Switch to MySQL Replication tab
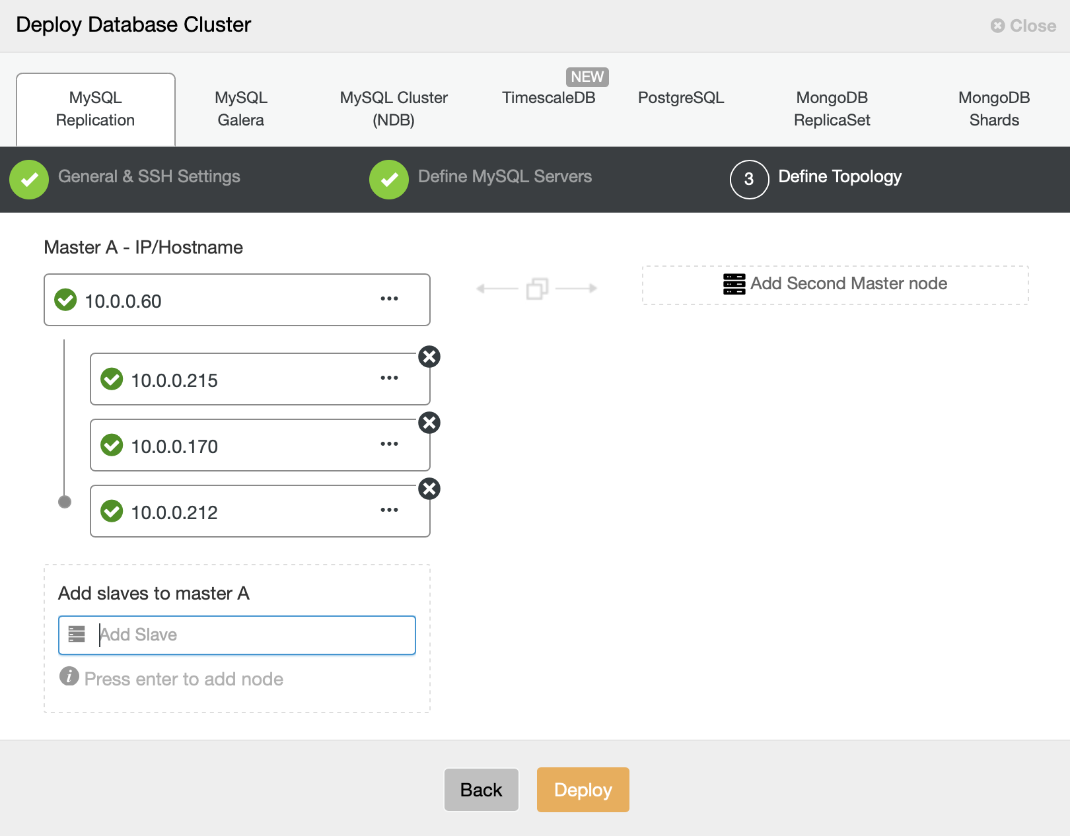This screenshot has height=836, width=1070. click(x=96, y=109)
